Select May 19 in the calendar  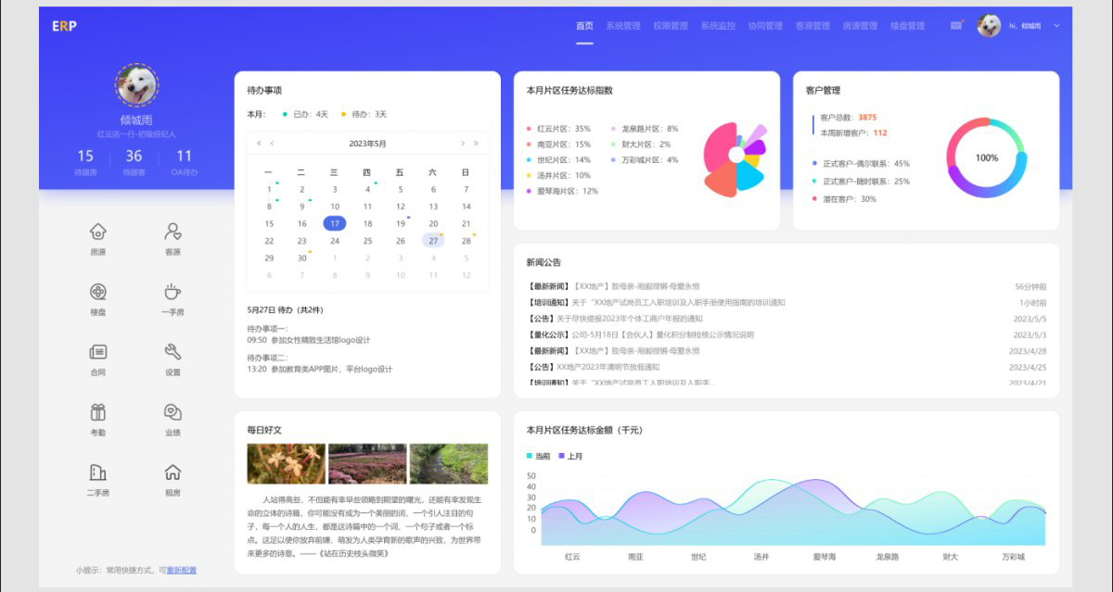[x=400, y=223]
